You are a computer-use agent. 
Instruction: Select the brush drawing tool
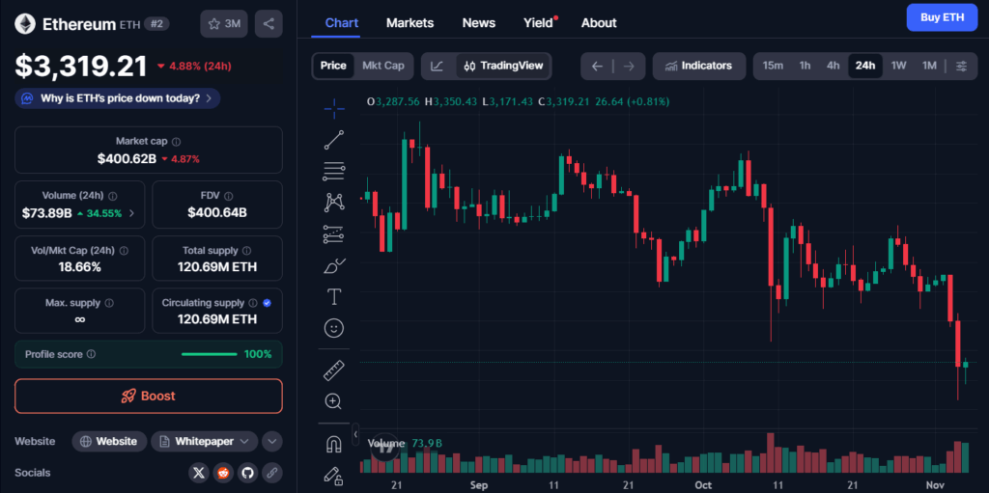(x=333, y=265)
